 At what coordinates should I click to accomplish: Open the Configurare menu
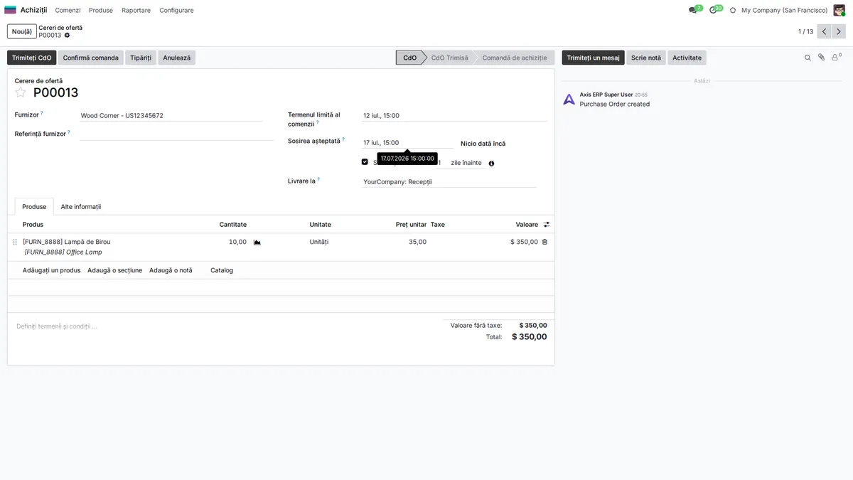tap(176, 10)
